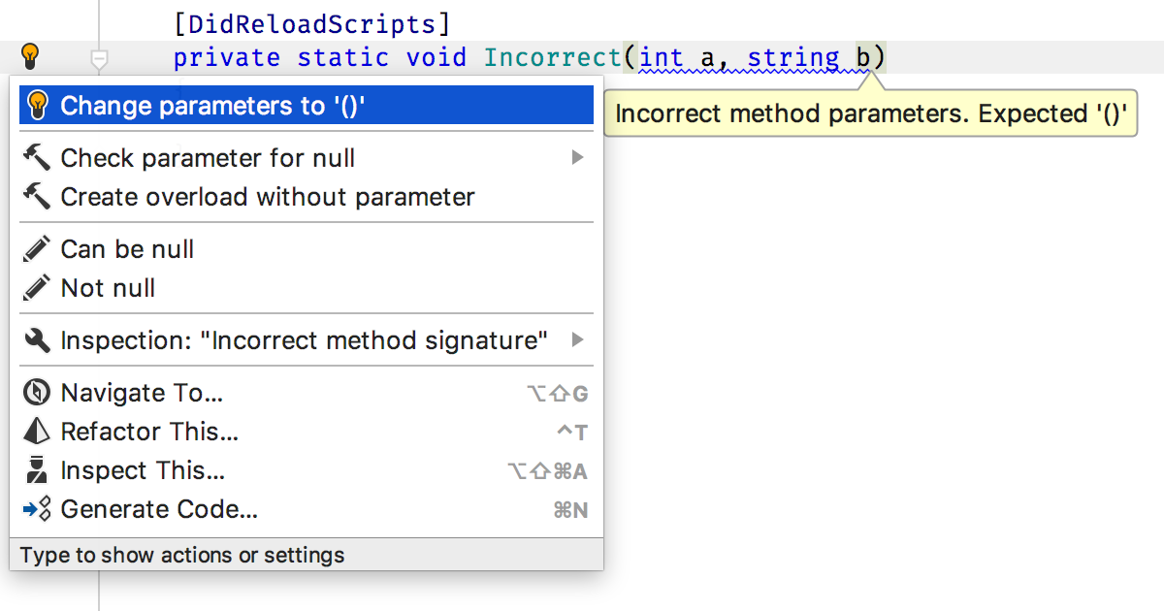Apply the Not null annotation

tap(307, 288)
